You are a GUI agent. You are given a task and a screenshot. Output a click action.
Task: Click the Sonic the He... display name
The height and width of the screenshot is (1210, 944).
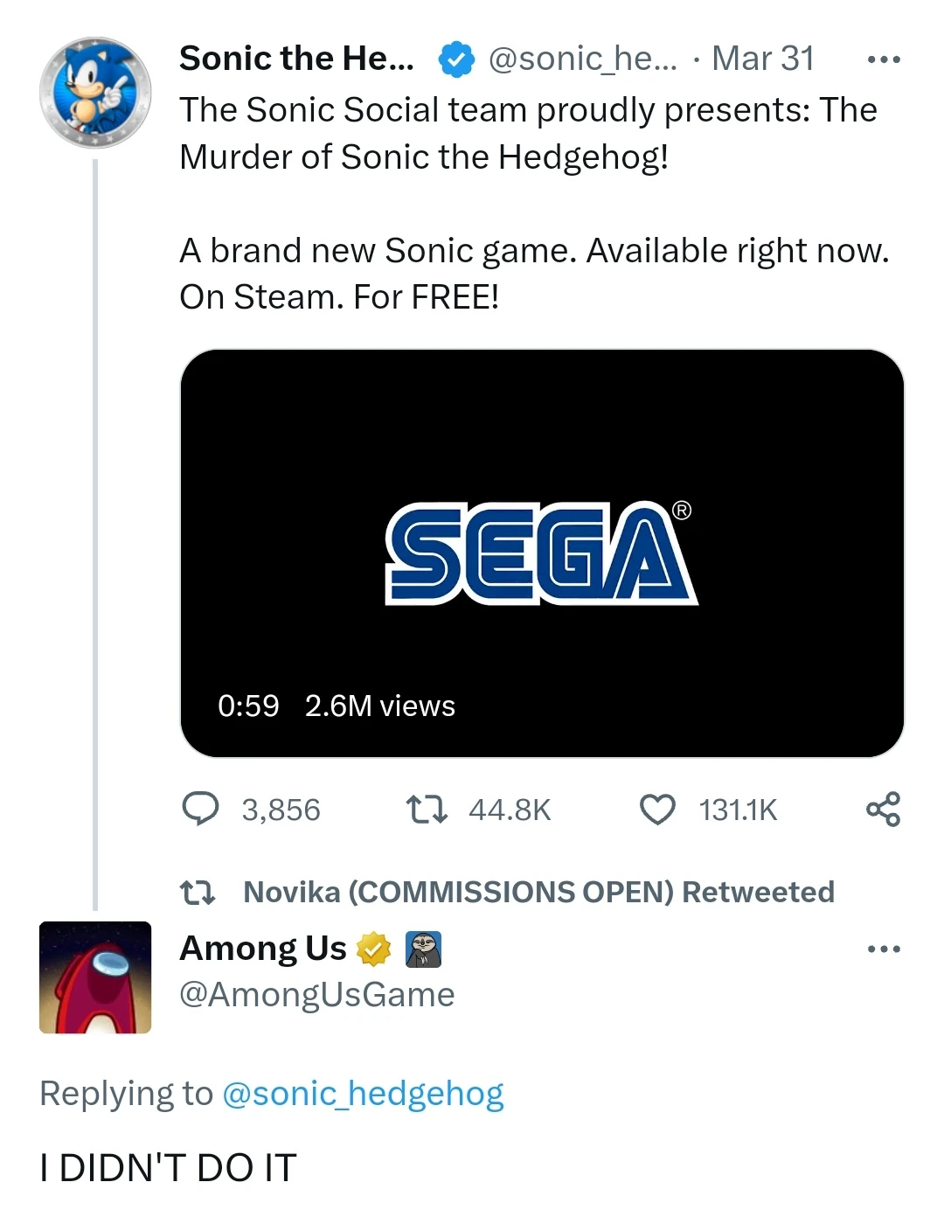[x=296, y=59]
